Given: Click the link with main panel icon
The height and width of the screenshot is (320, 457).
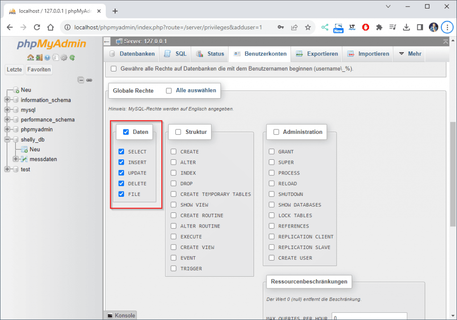Looking at the screenshot, I should (89, 80).
